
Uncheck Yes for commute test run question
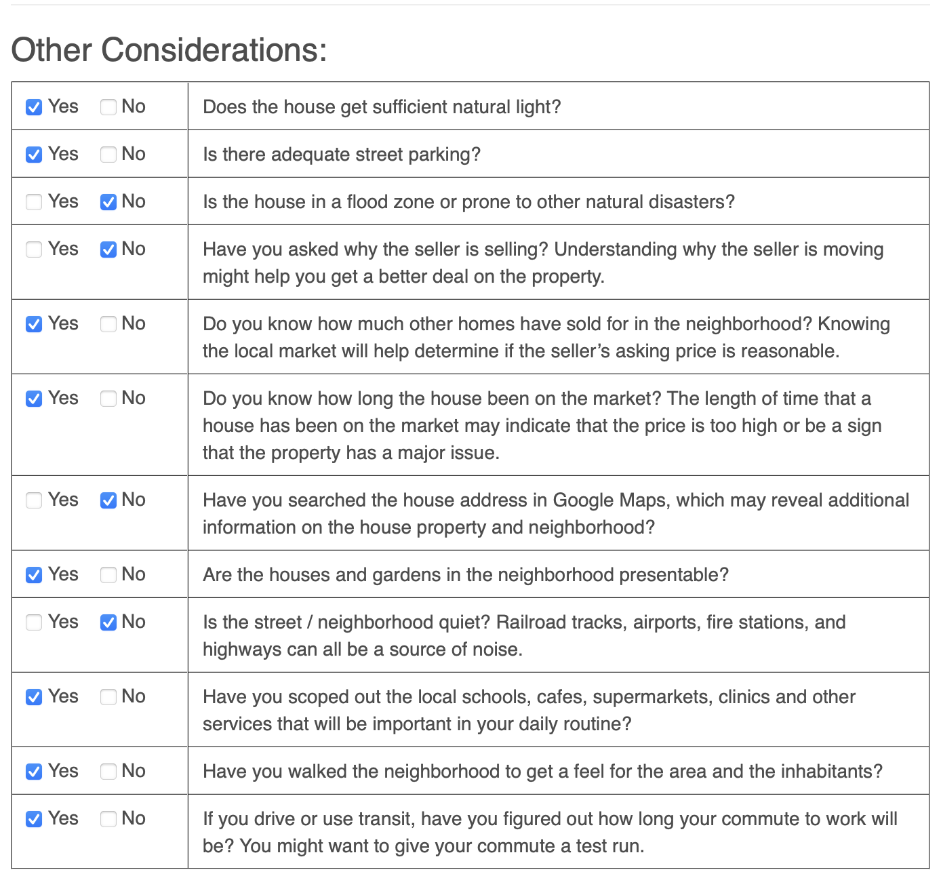[34, 819]
